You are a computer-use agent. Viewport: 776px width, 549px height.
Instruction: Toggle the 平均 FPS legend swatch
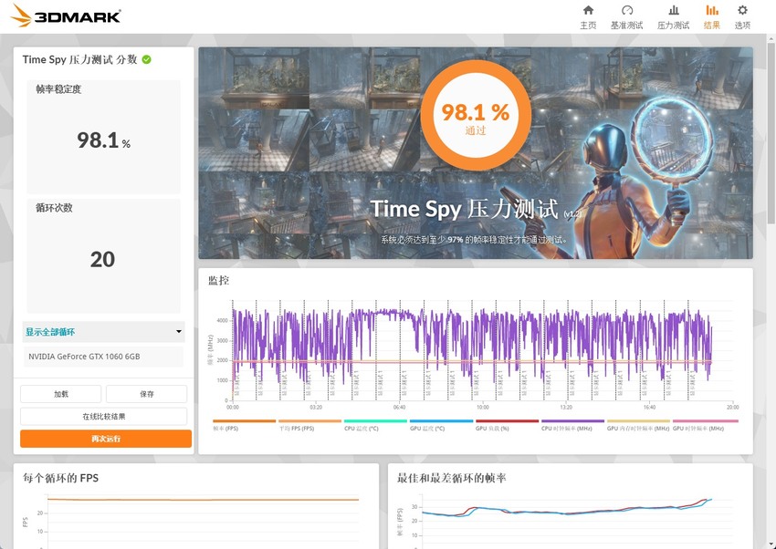(309, 421)
